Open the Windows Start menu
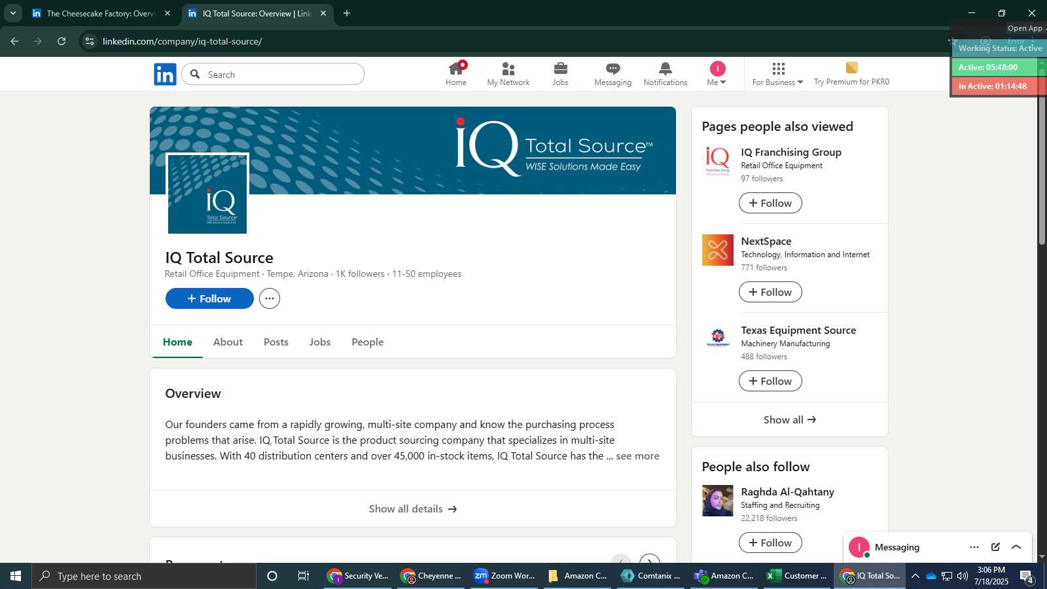The image size is (1047, 589). [16, 576]
